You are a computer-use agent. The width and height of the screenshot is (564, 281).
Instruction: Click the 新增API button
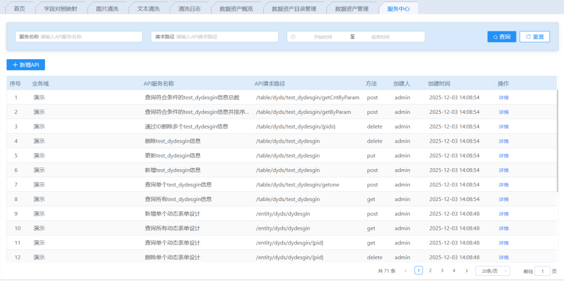tap(26, 65)
